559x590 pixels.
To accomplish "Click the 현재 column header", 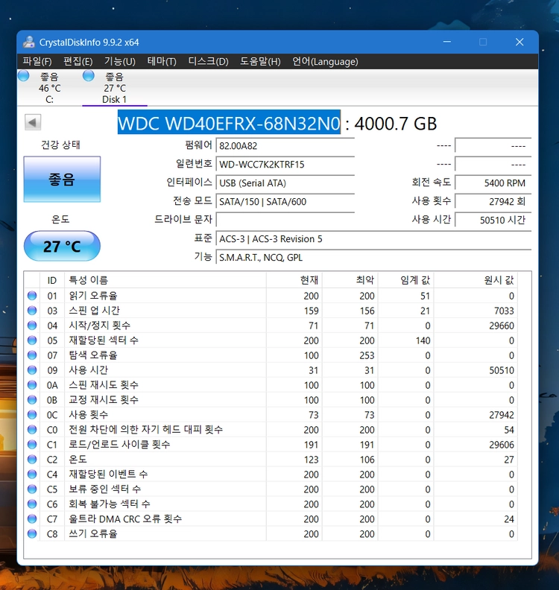I will [x=294, y=280].
